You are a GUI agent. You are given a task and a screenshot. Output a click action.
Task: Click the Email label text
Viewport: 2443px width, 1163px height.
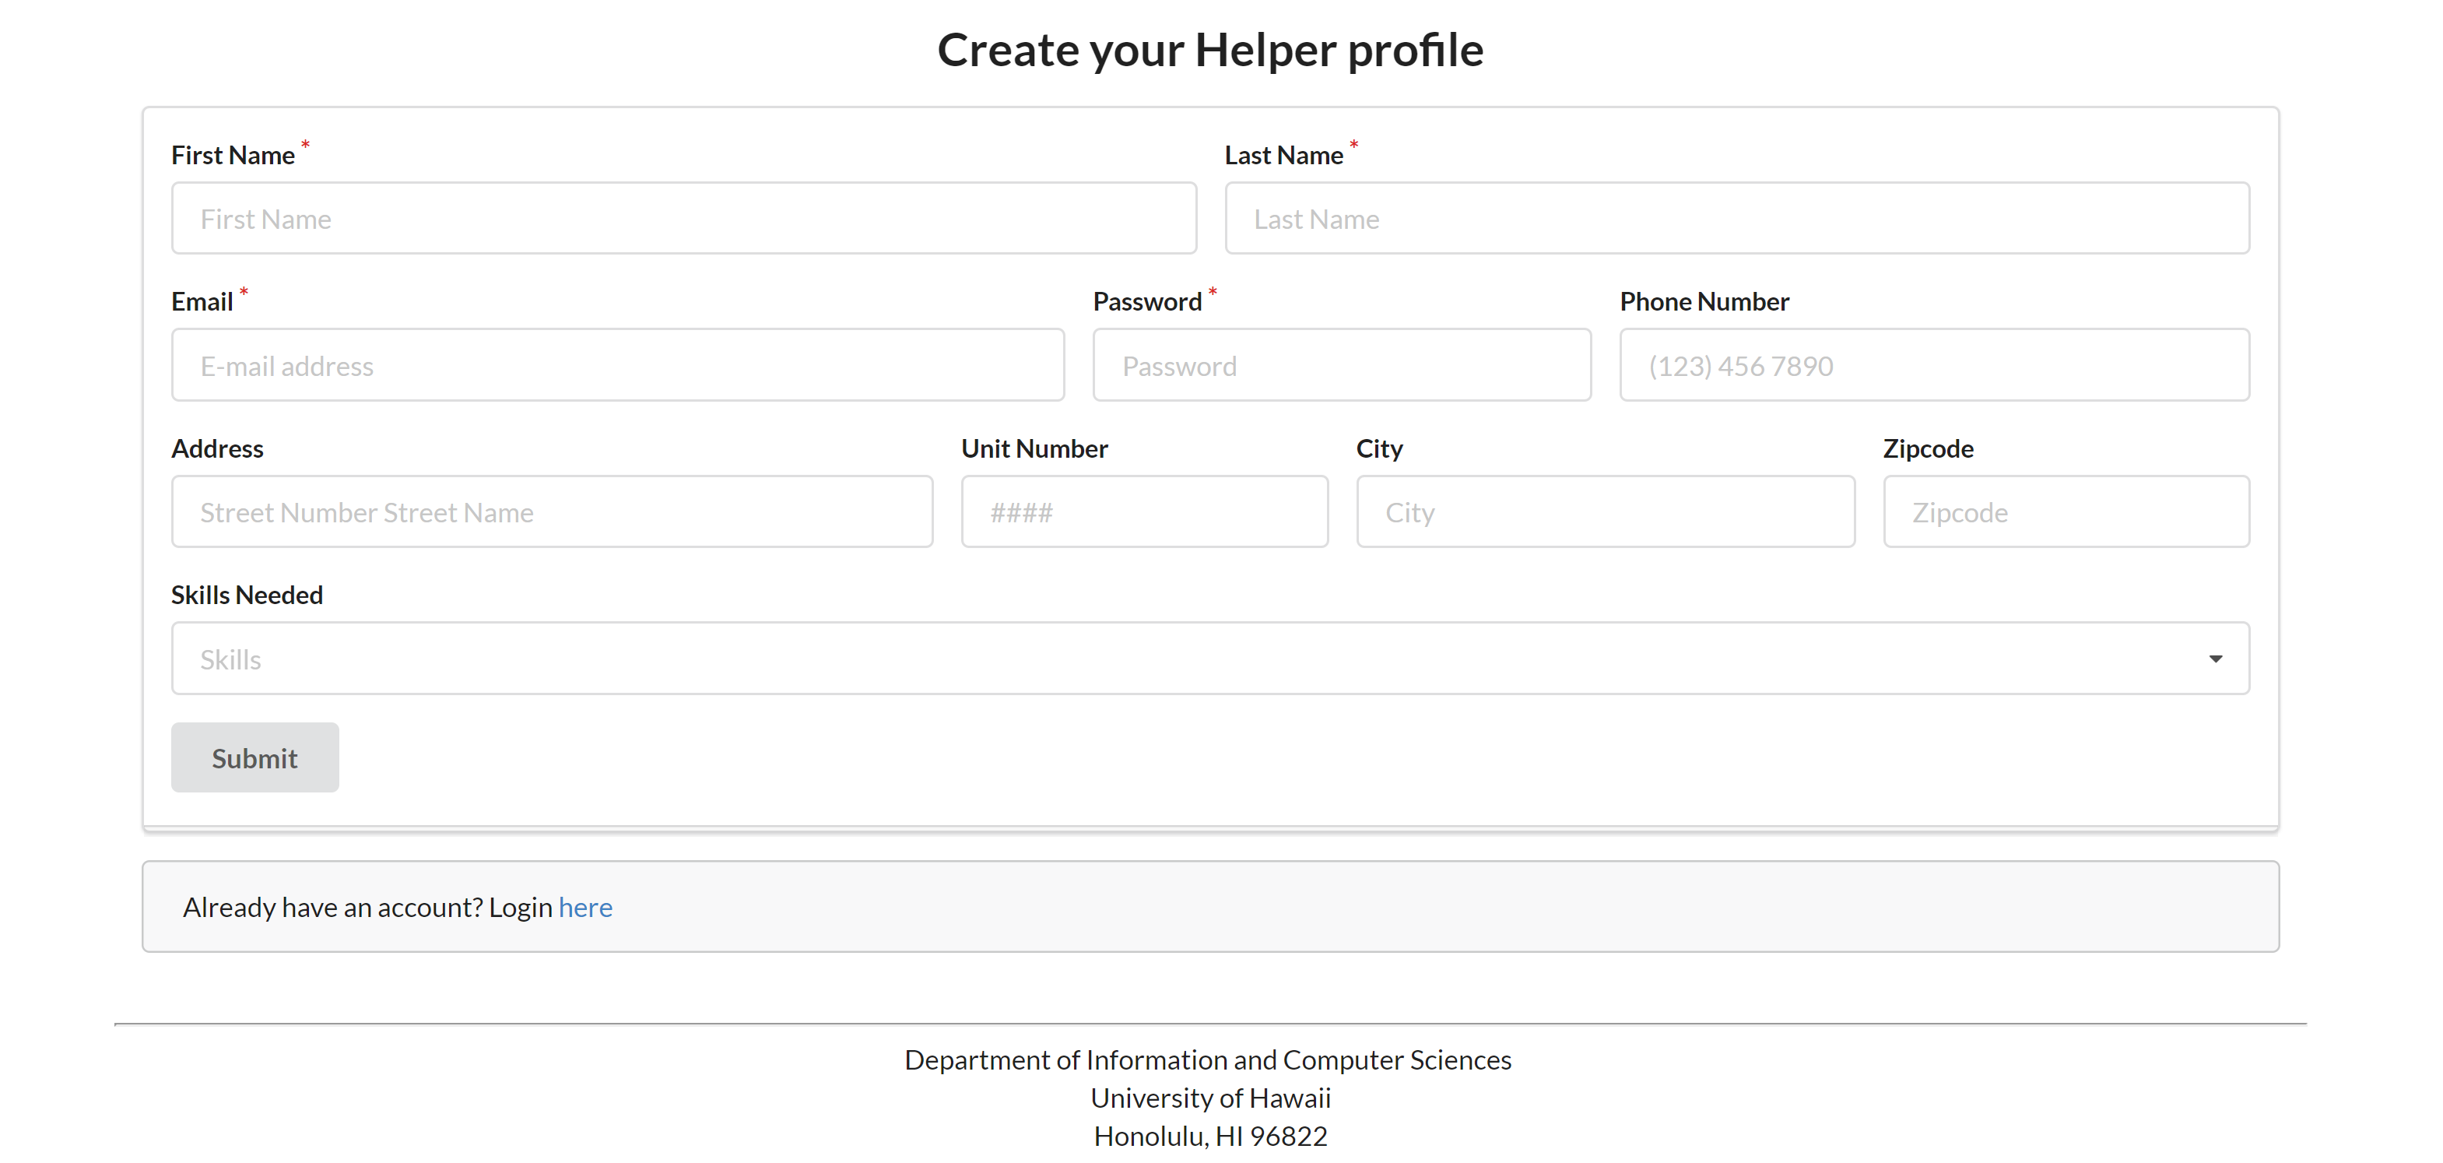pos(202,302)
